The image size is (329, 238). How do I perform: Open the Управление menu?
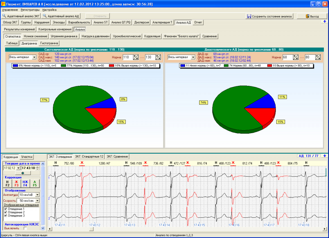click(x=10, y=10)
